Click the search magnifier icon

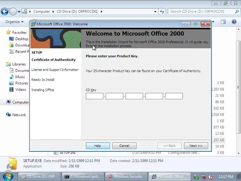click(x=237, y=11)
